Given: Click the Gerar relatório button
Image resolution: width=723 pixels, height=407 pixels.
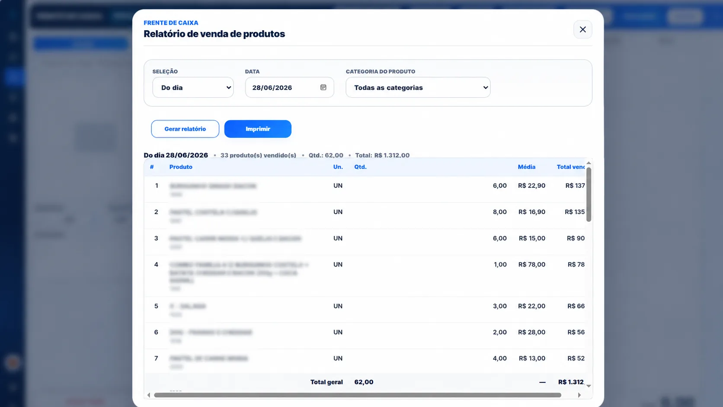Looking at the screenshot, I should [x=185, y=129].
